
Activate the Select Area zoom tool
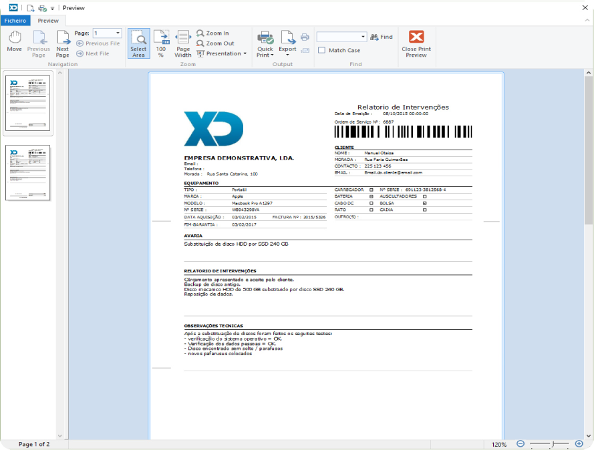tap(138, 43)
